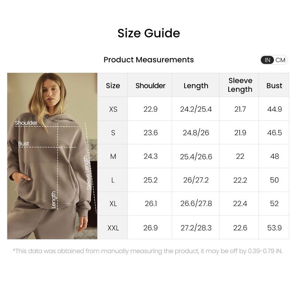
Task: Click the 25.2 shoulder value for L
Action: (150, 180)
